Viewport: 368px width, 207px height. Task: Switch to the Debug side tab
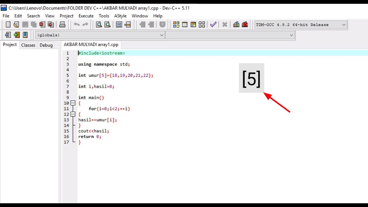coord(46,45)
